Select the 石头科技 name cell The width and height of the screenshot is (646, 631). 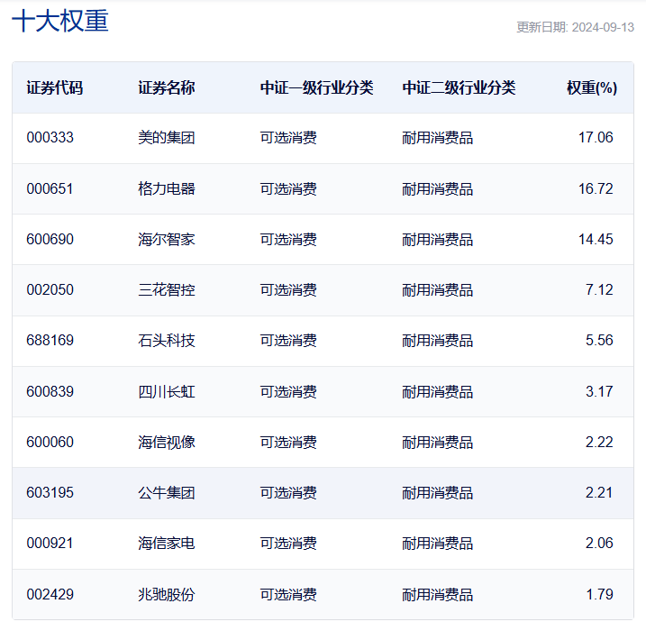tap(166, 340)
